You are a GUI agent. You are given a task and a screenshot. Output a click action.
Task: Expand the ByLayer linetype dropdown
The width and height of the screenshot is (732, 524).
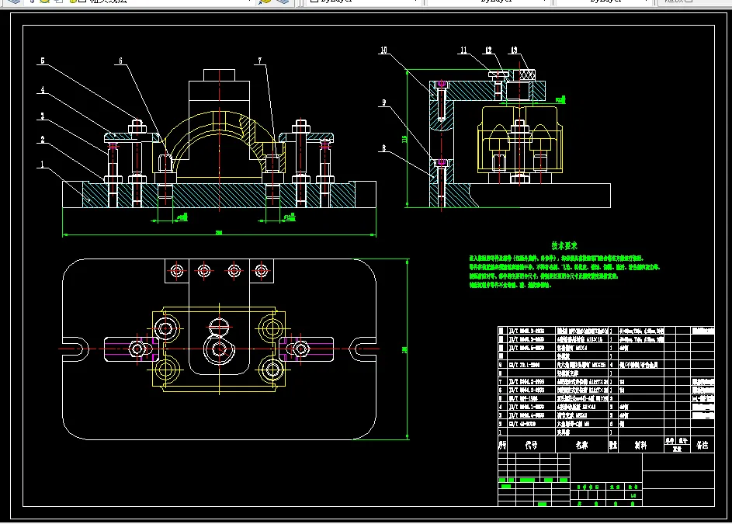point(546,2)
